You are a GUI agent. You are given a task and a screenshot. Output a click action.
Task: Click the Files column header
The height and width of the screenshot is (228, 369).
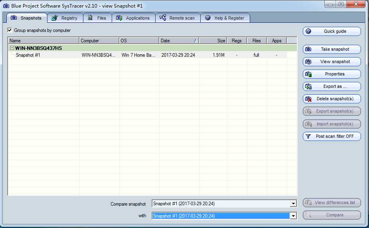pos(257,40)
